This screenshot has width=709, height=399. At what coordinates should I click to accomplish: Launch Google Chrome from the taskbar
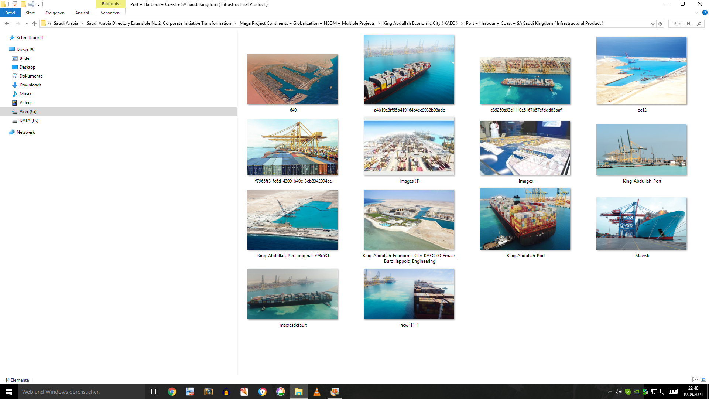(172, 392)
